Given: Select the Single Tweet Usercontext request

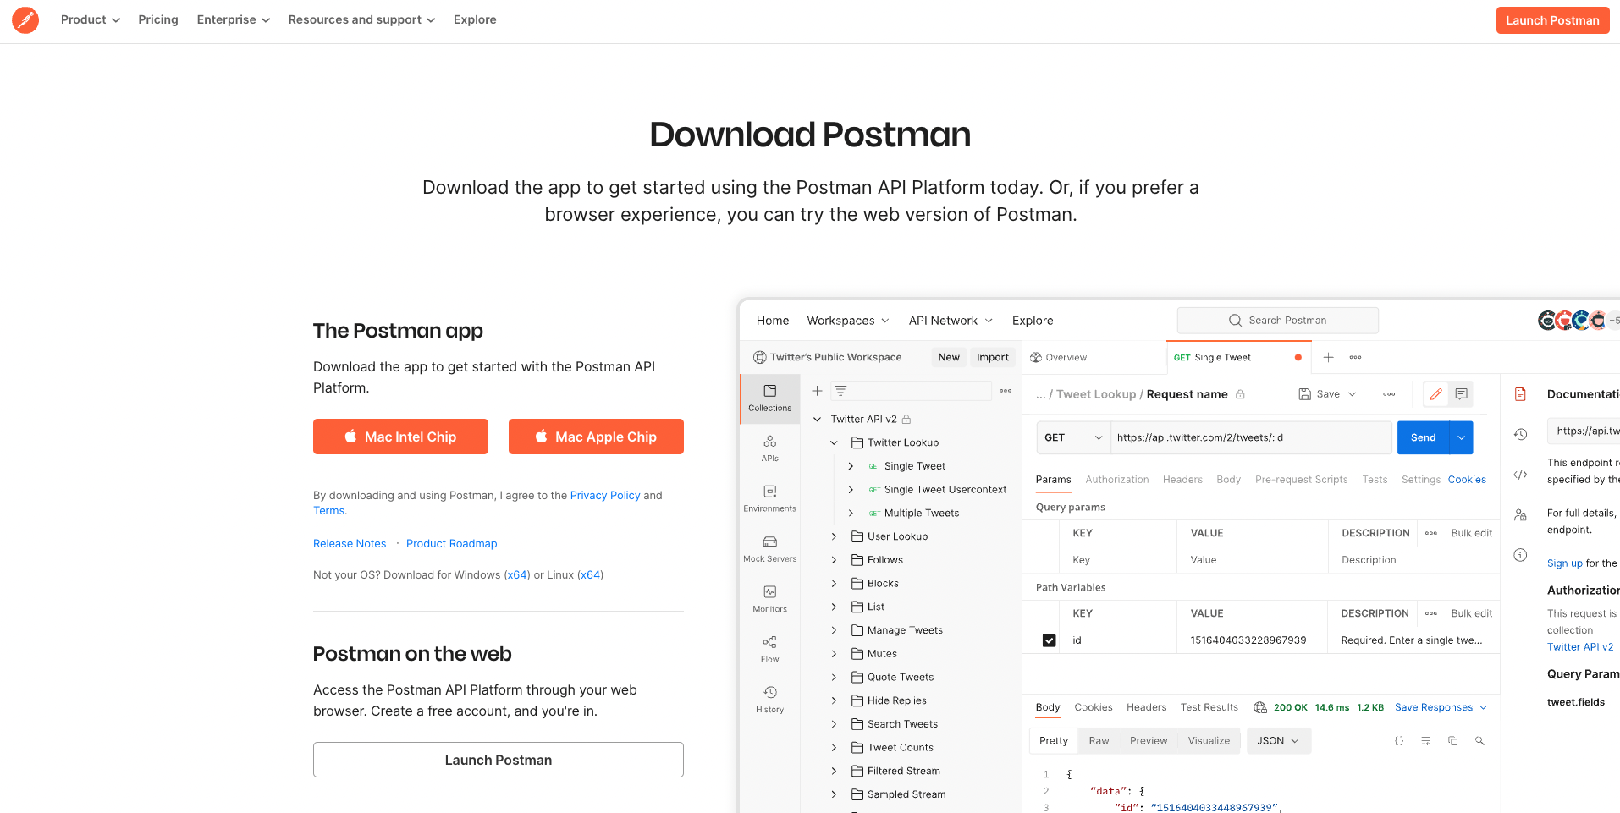Looking at the screenshot, I should click(x=945, y=490).
